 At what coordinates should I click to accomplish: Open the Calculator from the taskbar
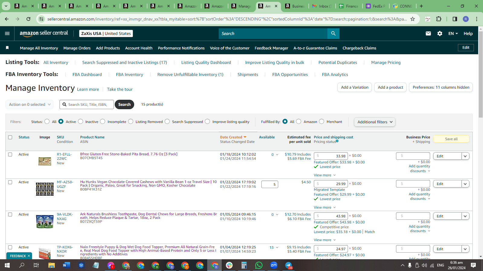[x=244, y=265]
